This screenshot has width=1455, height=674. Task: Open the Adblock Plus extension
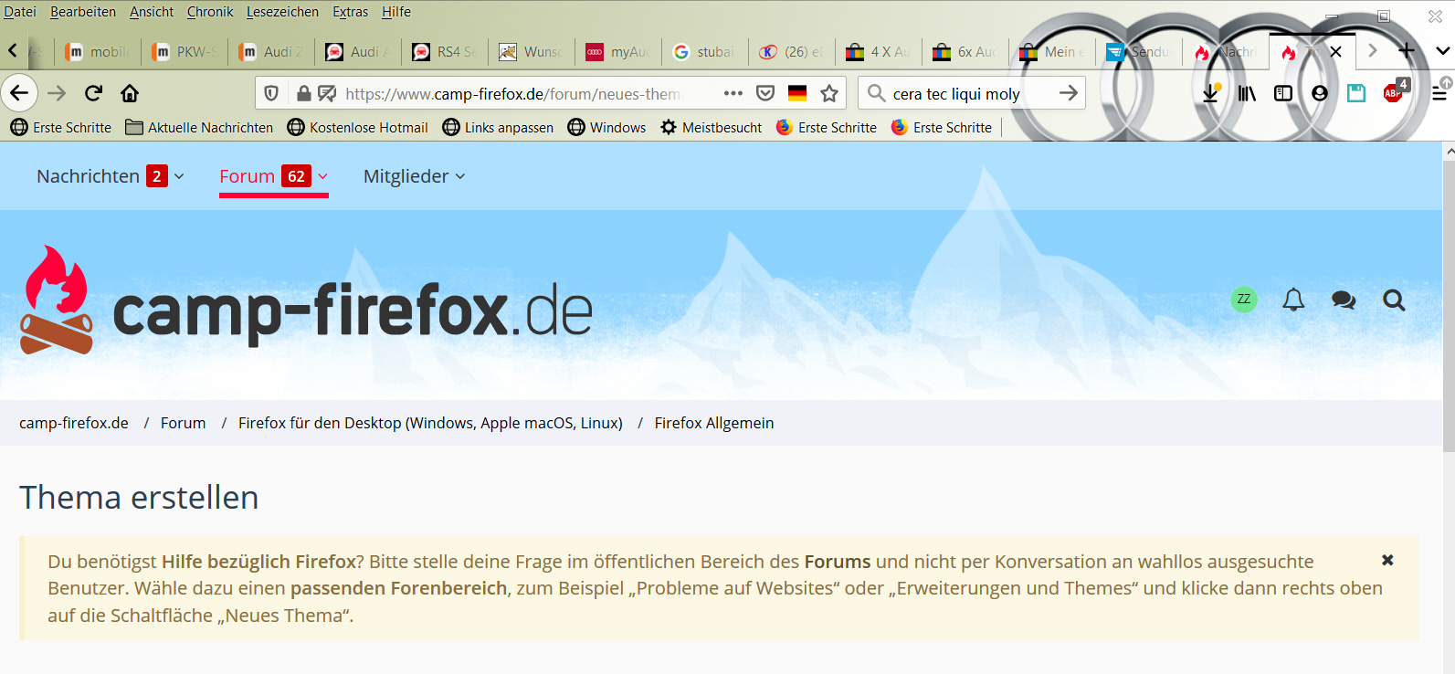point(1394,92)
